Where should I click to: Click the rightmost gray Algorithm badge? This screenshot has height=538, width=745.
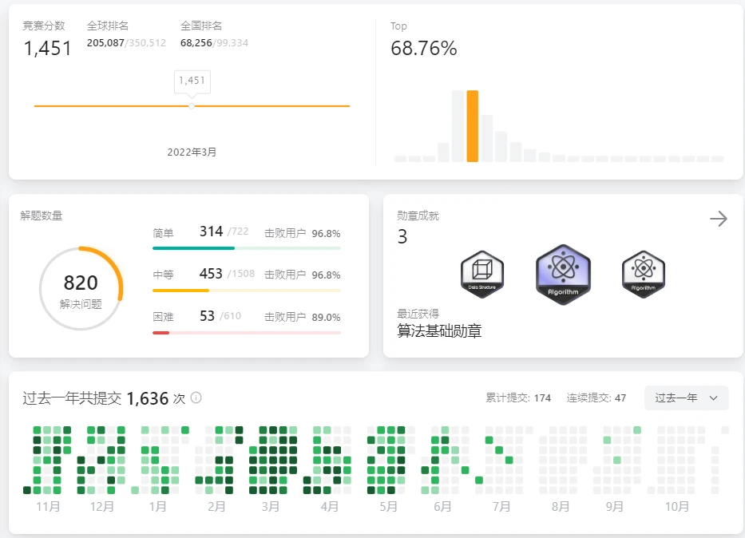click(x=643, y=274)
